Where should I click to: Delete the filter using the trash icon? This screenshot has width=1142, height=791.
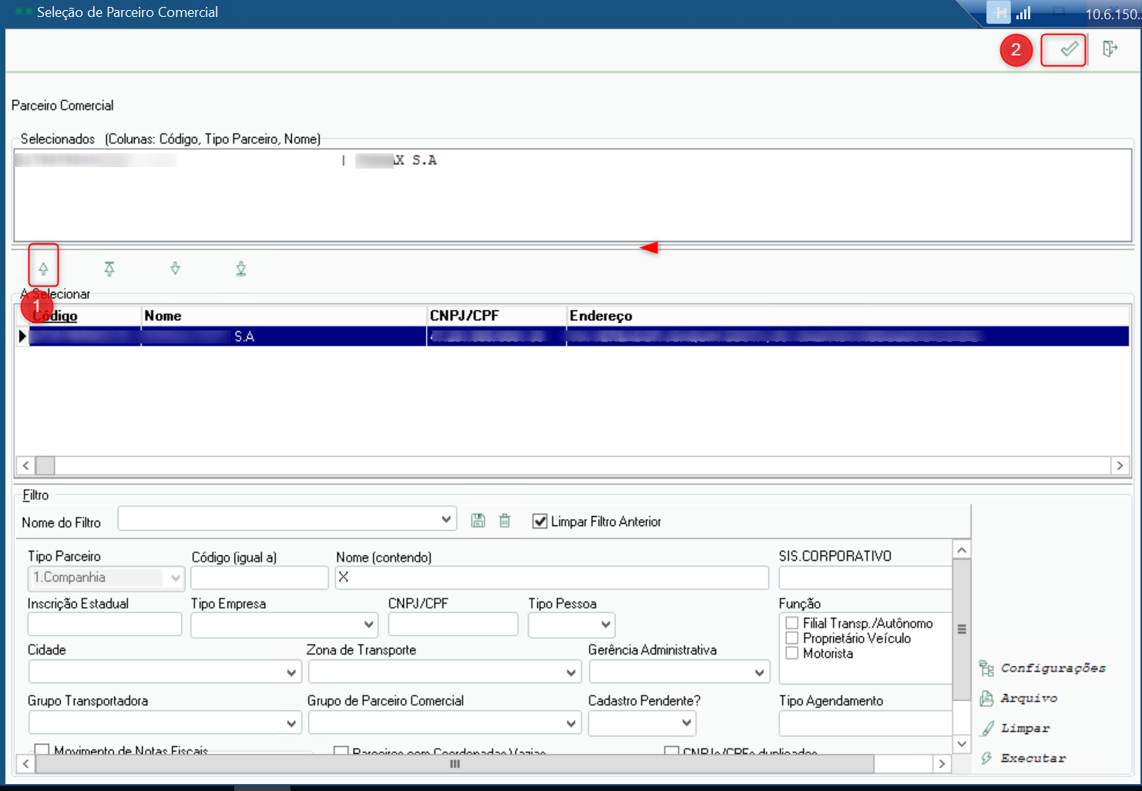point(505,521)
